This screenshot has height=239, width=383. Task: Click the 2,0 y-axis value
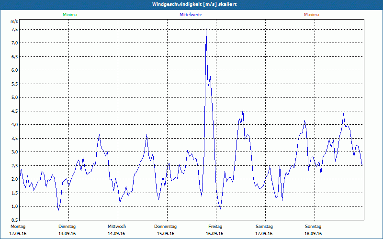(x=15, y=179)
